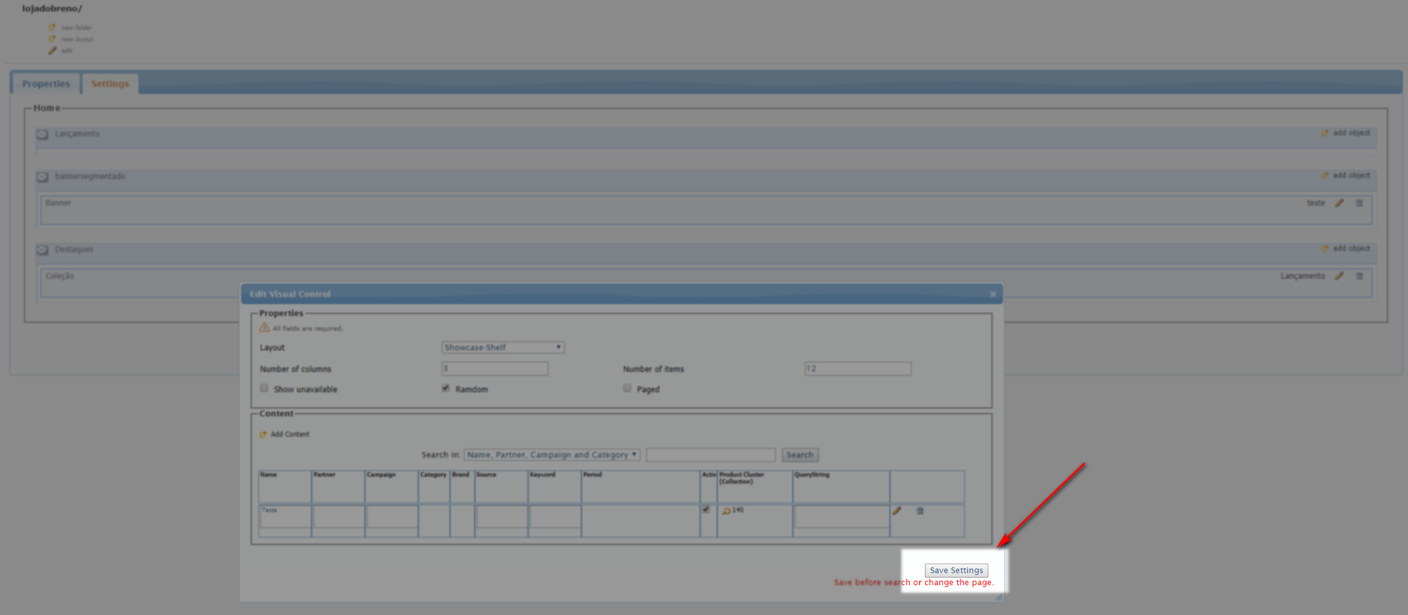Image resolution: width=1408 pixels, height=615 pixels.
Task: Click the pencil icon in Banner row
Action: point(1339,203)
